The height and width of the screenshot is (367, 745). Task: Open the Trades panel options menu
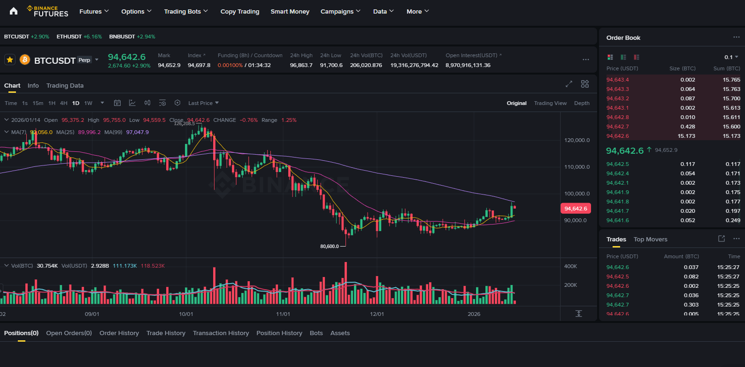[737, 239]
